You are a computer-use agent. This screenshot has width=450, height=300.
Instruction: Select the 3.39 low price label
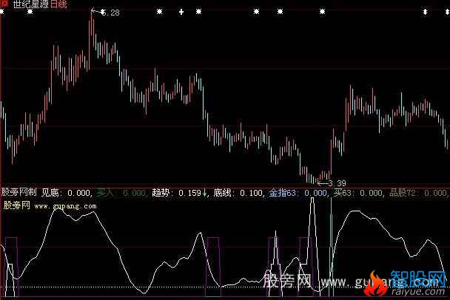click(x=337, y=183)
